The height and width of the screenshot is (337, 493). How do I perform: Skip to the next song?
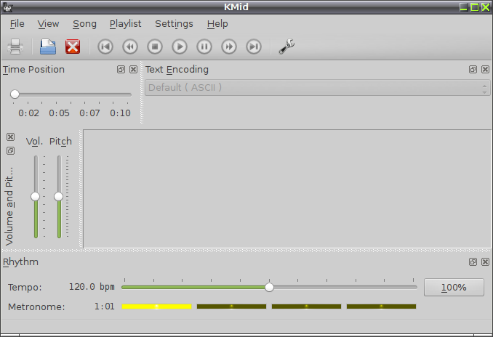coord(254,46)
